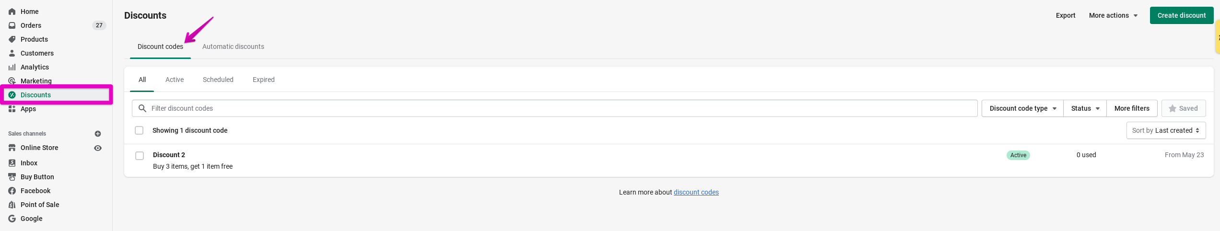
Task: Open the Status filter dropdown
Action: click(1085, 108)
